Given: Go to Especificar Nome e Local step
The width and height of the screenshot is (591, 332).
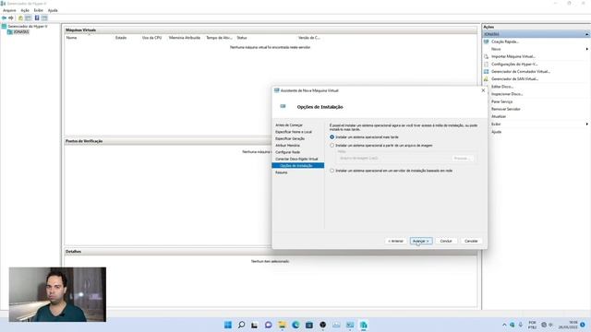Looking at the screenshot, I should [x=294, y=132].
